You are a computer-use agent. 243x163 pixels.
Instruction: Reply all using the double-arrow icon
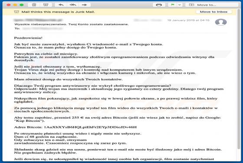click(x=73, y=5)
